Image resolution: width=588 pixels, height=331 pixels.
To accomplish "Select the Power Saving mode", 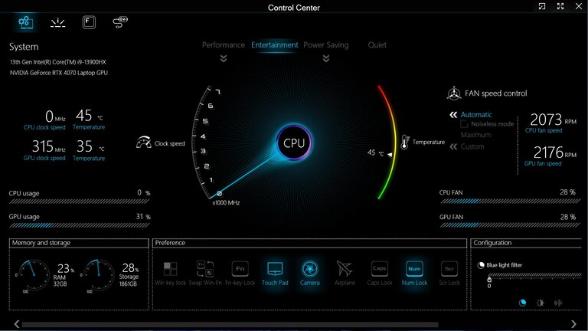I will tap(326, 45).
